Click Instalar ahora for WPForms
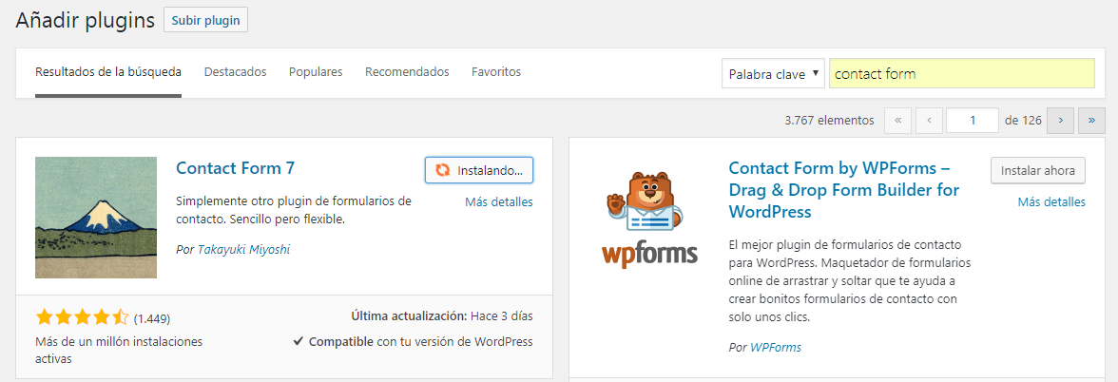The width and height of the screenshot is (1118, 382). pyautogui.click(x=1038, y=170)
